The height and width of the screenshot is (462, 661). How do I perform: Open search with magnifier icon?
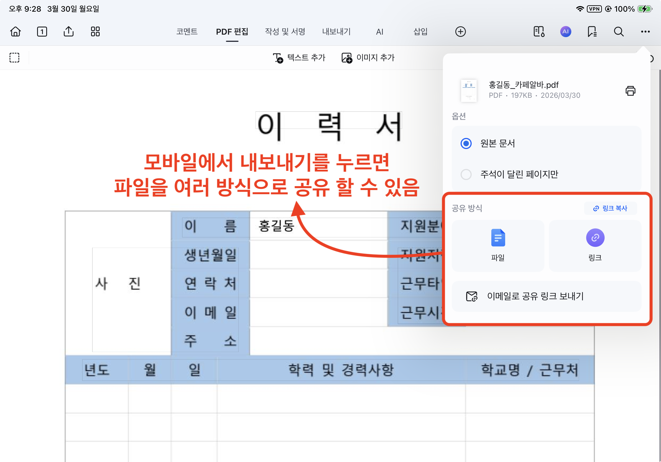pyautogui.click(x=618, y=31)
